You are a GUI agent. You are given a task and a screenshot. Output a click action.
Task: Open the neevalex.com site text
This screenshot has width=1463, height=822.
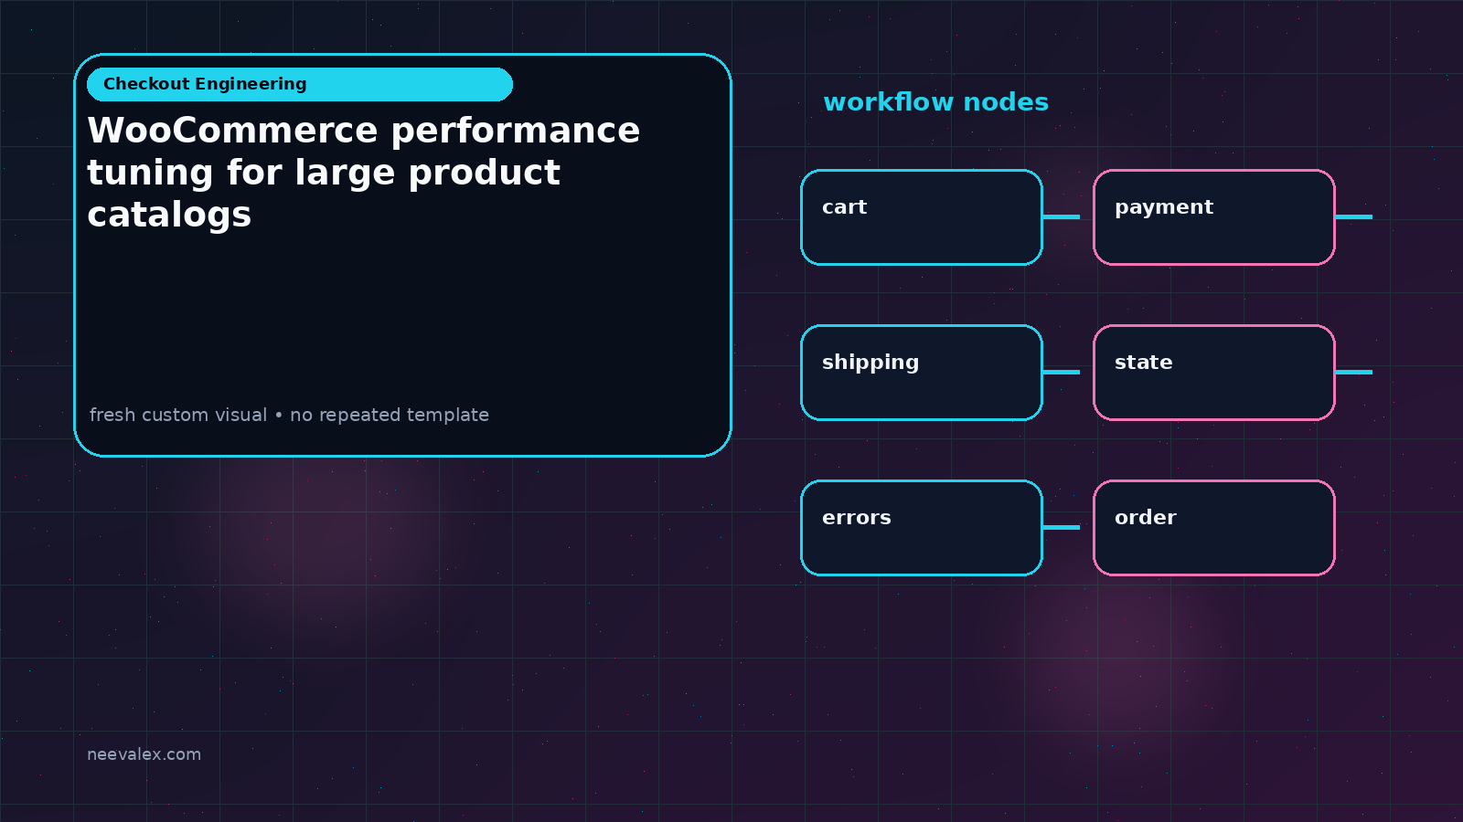click(144, 754)
